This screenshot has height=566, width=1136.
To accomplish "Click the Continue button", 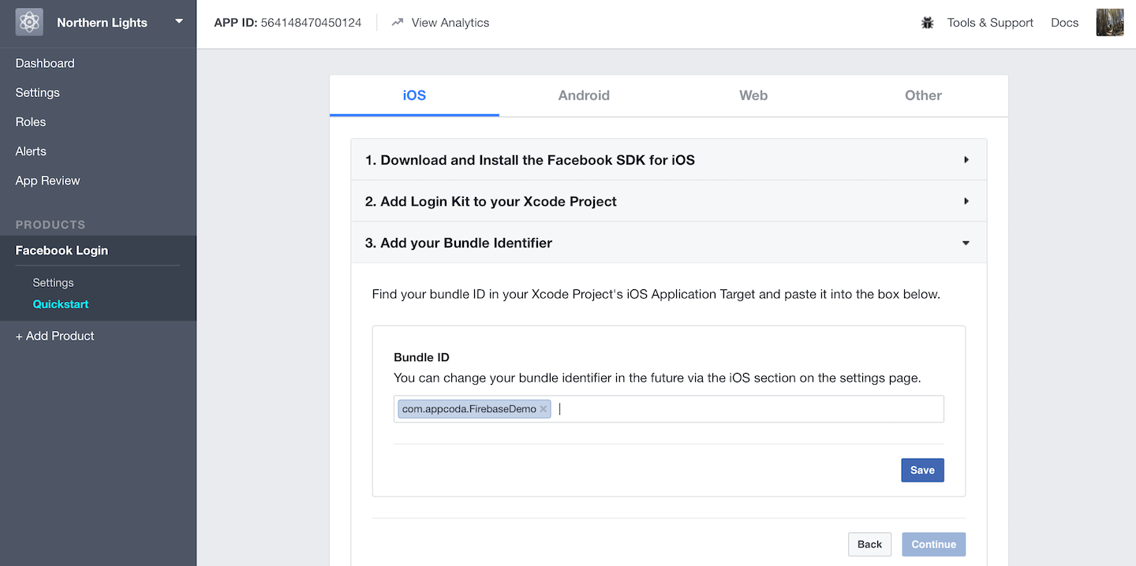I will pos(934,544).
